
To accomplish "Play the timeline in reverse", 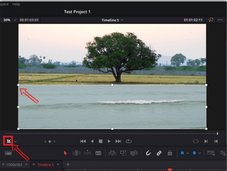I will [92, 141].
